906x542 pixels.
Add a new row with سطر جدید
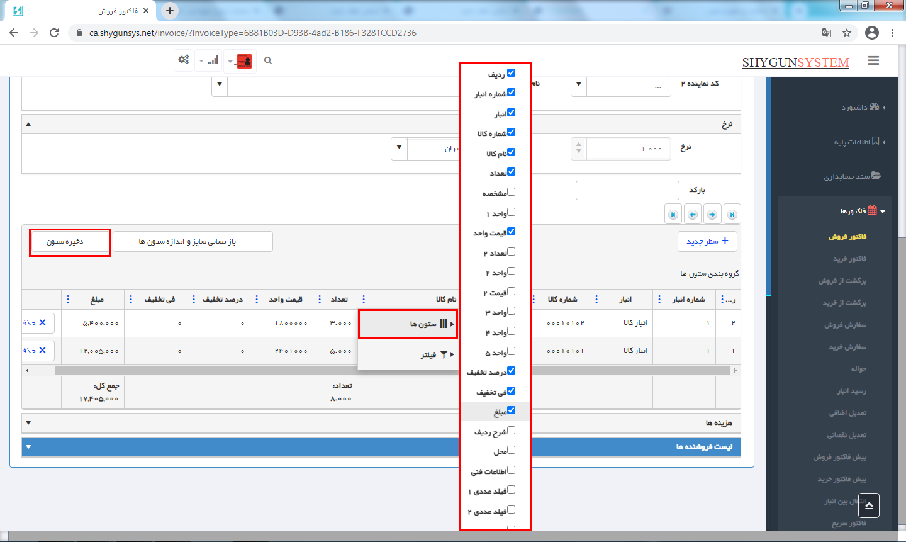(707, 242)
